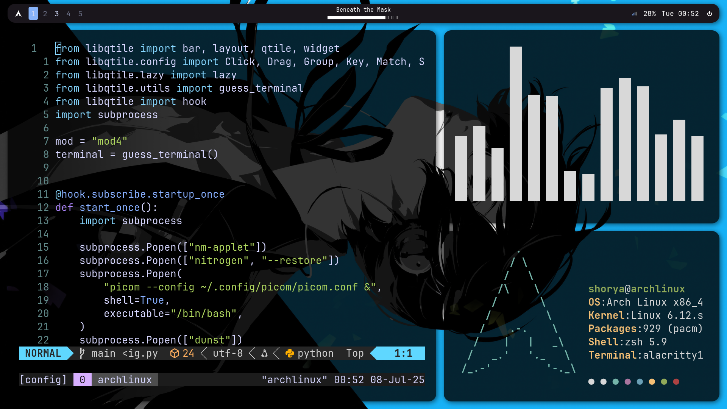Click the network signal strength icon
The width and height of the screenshot is (727, 409).
pyautogui.click(x=634, y=14)
